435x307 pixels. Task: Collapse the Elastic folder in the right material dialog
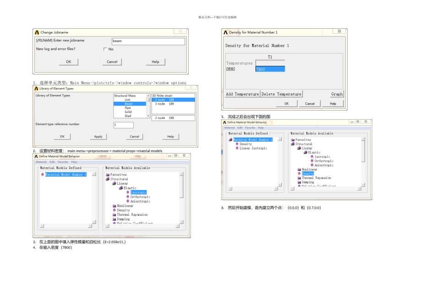[x=305, y=152]
